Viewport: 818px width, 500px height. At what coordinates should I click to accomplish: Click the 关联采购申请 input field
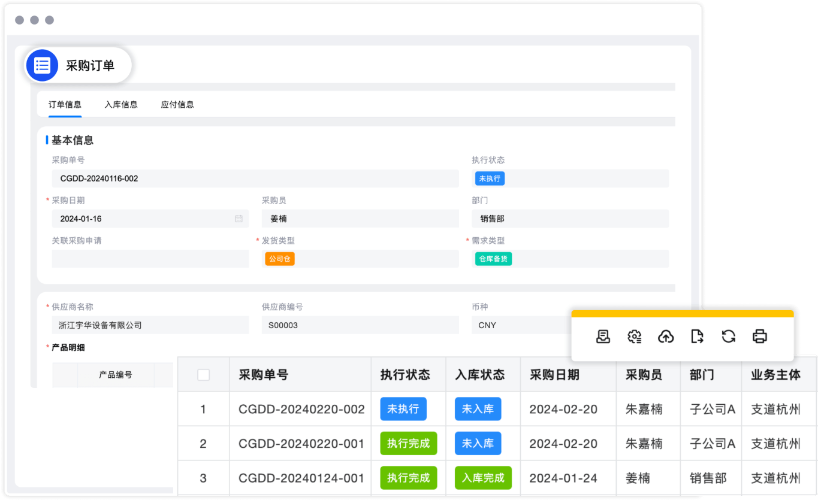pos(150,259)
